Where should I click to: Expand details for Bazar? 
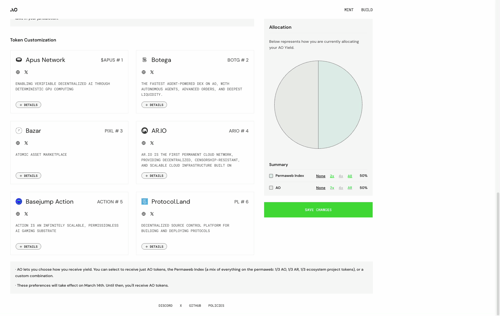(x=28, y=176)
